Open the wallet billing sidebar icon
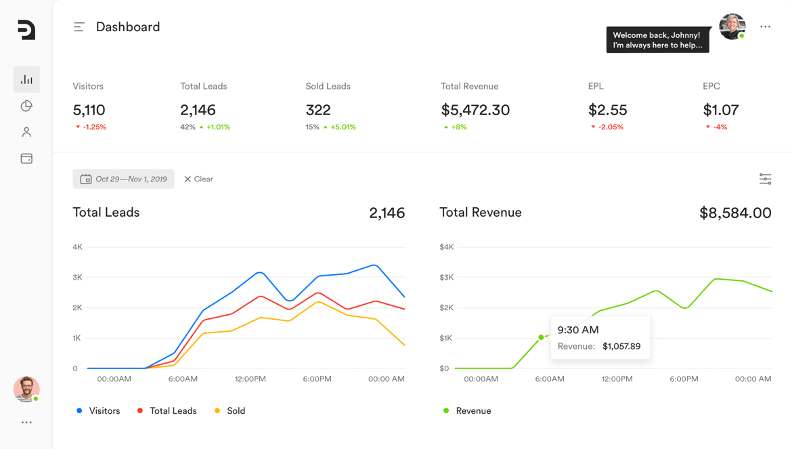792x449 pixels. pos(26,158)
